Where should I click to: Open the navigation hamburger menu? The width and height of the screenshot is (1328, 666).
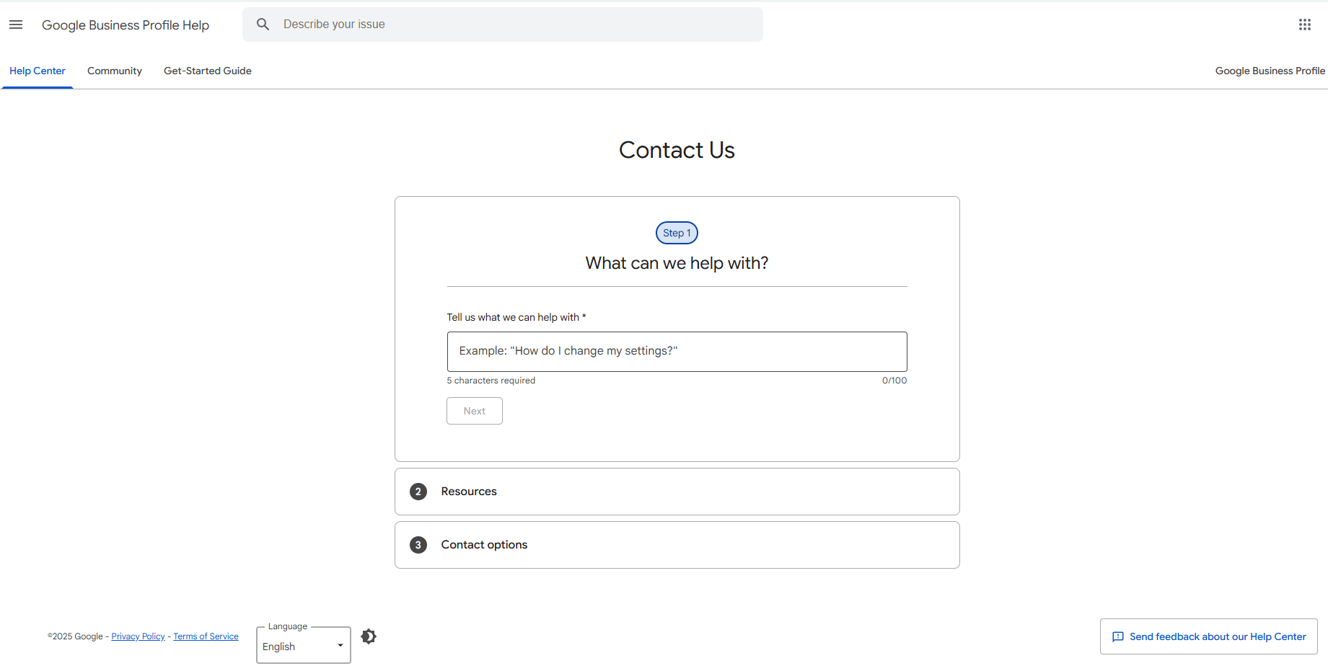tap(16, 24)
